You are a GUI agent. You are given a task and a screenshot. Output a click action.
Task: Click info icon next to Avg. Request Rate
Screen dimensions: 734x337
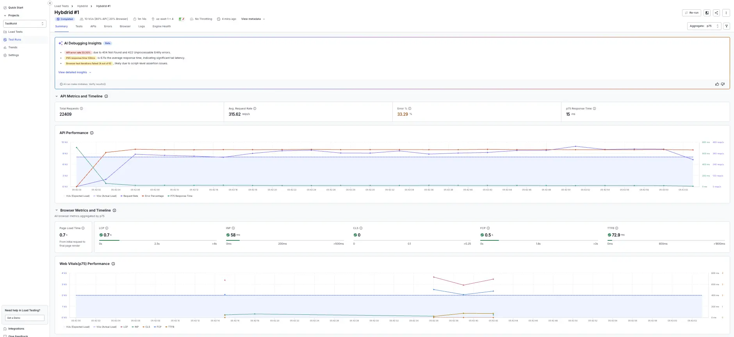[x=255, y=109]
